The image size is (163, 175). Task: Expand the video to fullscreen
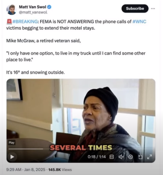pos(150,157)
